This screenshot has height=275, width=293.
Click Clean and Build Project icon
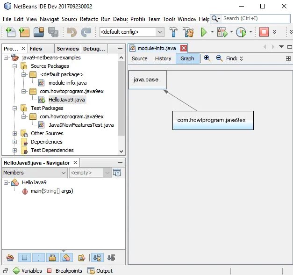tap(188, 32)
